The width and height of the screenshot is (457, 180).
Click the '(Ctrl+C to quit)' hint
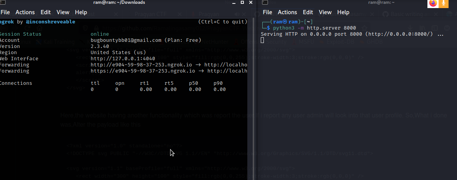pos(223,22)
